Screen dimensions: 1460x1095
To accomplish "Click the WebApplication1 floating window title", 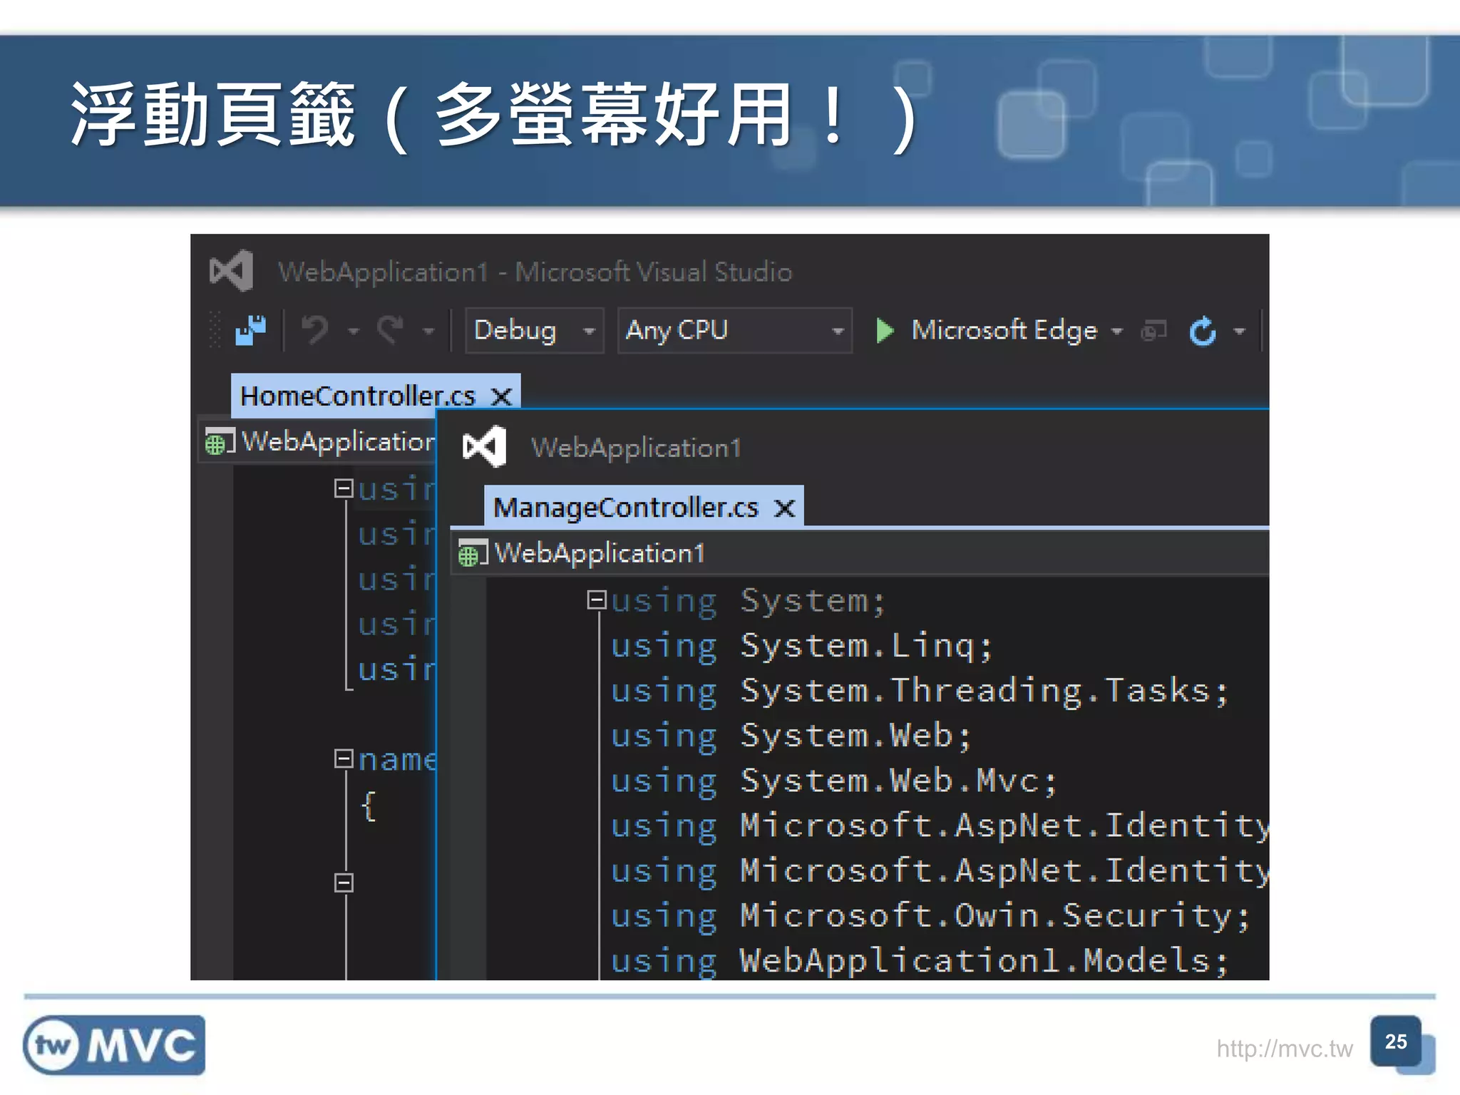I will point(636,448).
